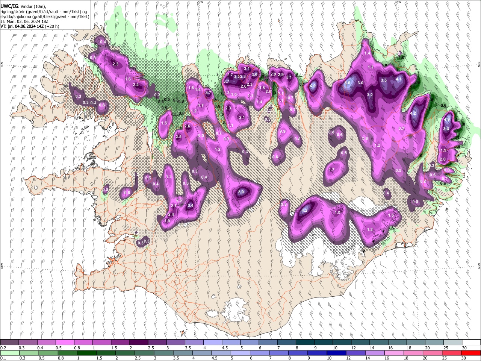The height and width of the screenshot is (361, 481).
Task: Select the red-pink legend swatch labelled 25
Action: [452, 353]
